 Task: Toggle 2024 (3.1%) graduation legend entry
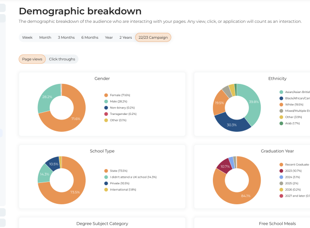[289, 177]
